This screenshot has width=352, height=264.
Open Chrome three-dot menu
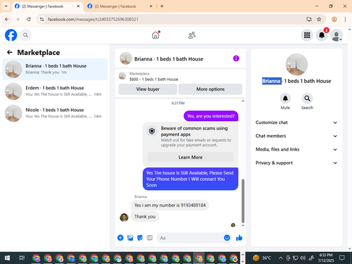click(345, 19)
